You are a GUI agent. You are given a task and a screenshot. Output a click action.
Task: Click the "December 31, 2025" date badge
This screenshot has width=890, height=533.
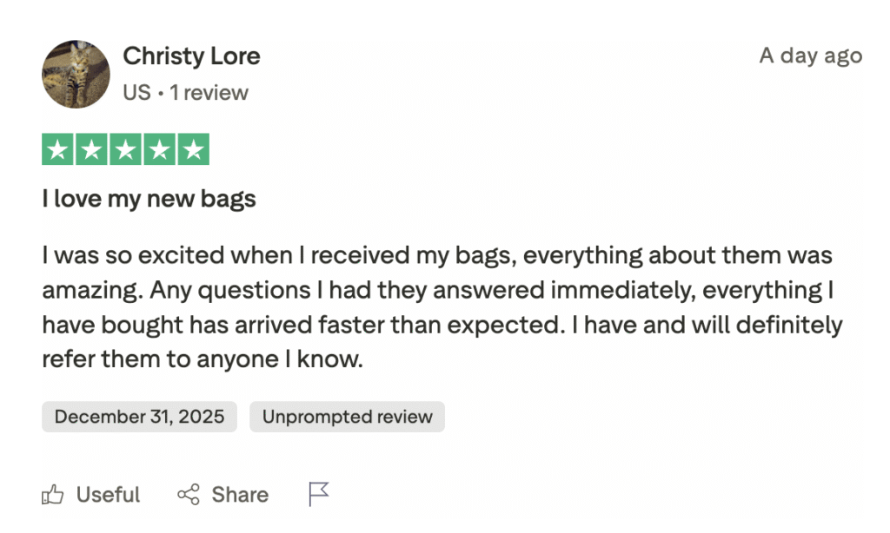pyautogui.click(x=139, y=417)
